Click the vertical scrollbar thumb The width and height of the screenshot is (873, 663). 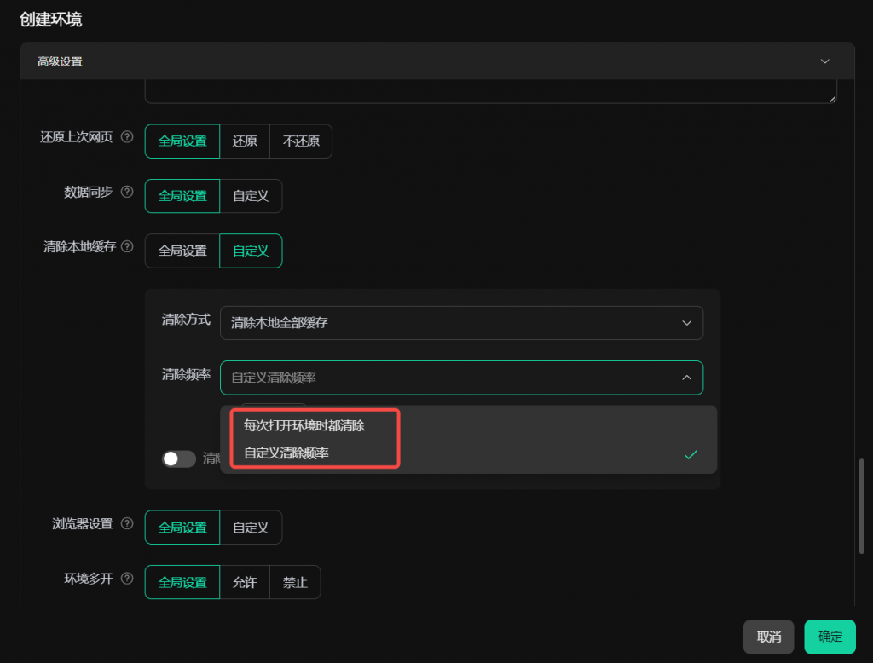(x=861, y=505)
